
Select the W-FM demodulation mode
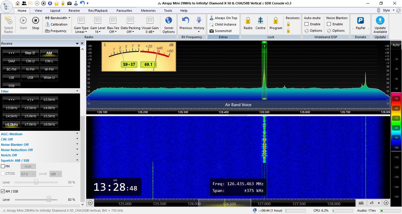49,69
